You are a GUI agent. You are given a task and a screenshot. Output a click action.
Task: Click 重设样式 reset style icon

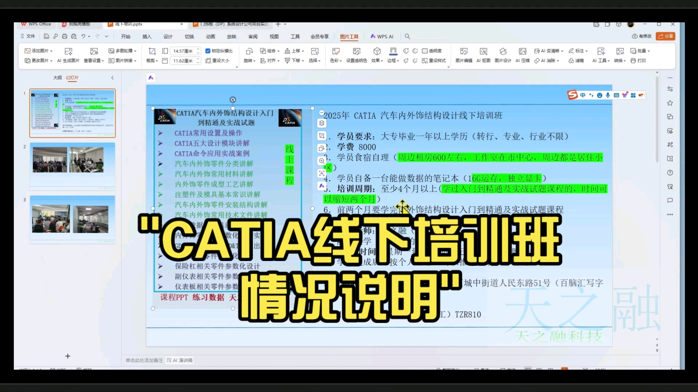click(434, 61)
